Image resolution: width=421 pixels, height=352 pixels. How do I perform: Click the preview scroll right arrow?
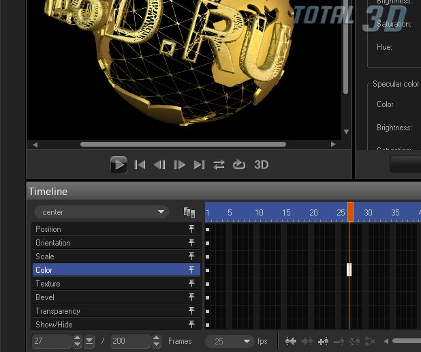coord(333,145)
